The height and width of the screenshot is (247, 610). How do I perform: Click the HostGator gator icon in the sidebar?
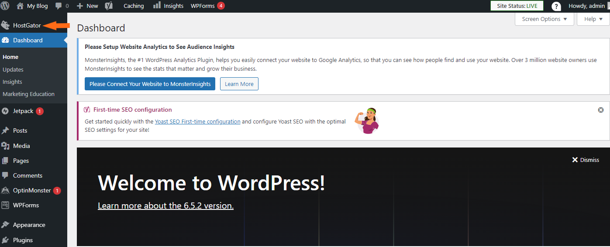[5, 25]
